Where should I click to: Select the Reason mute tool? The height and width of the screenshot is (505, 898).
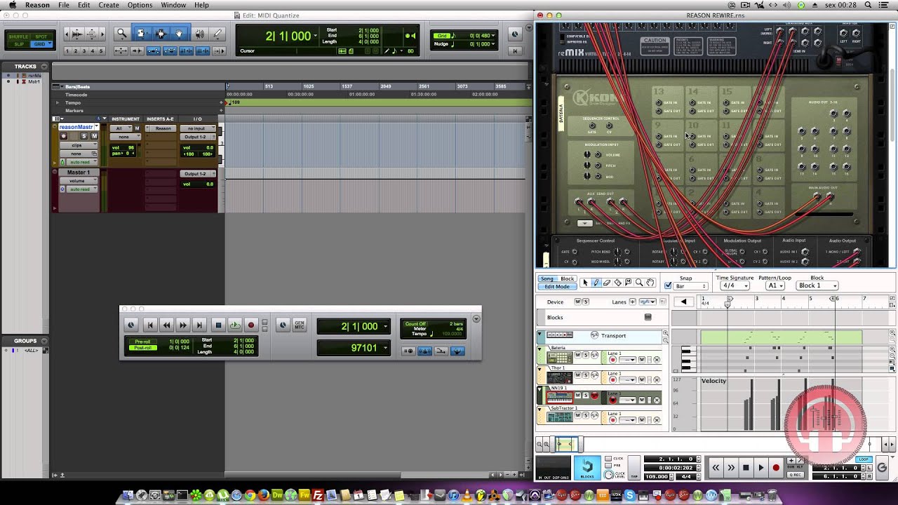click(x=628, y=283)
